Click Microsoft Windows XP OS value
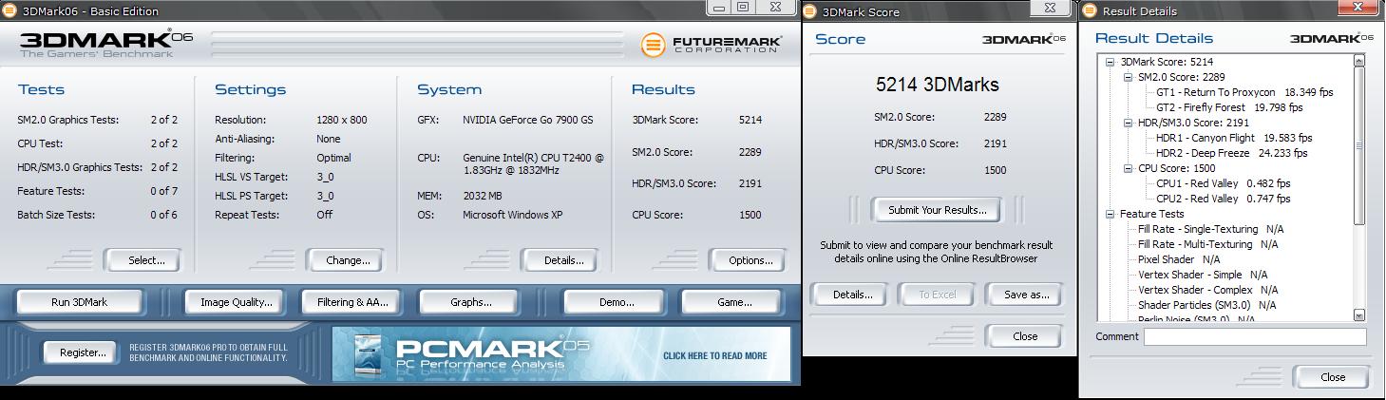1386x400 pixels. (x=512, y=215)
